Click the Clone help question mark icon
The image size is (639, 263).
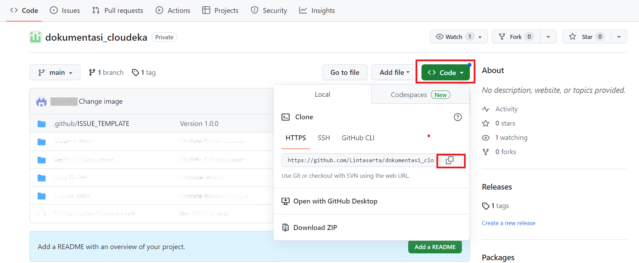click(458, 117)
